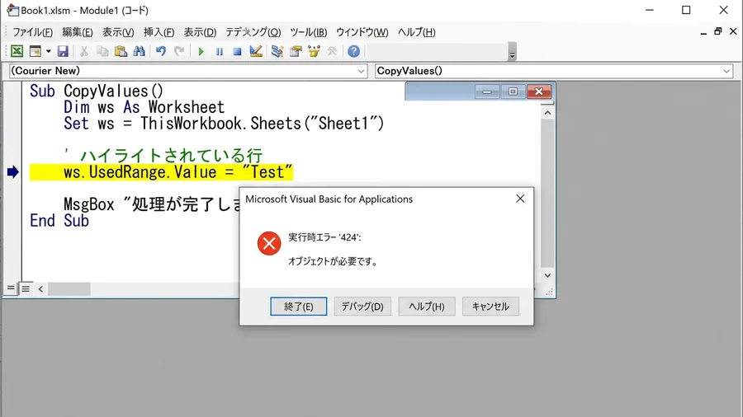Click the Redo arrow icon

click(x=179, y=51)
